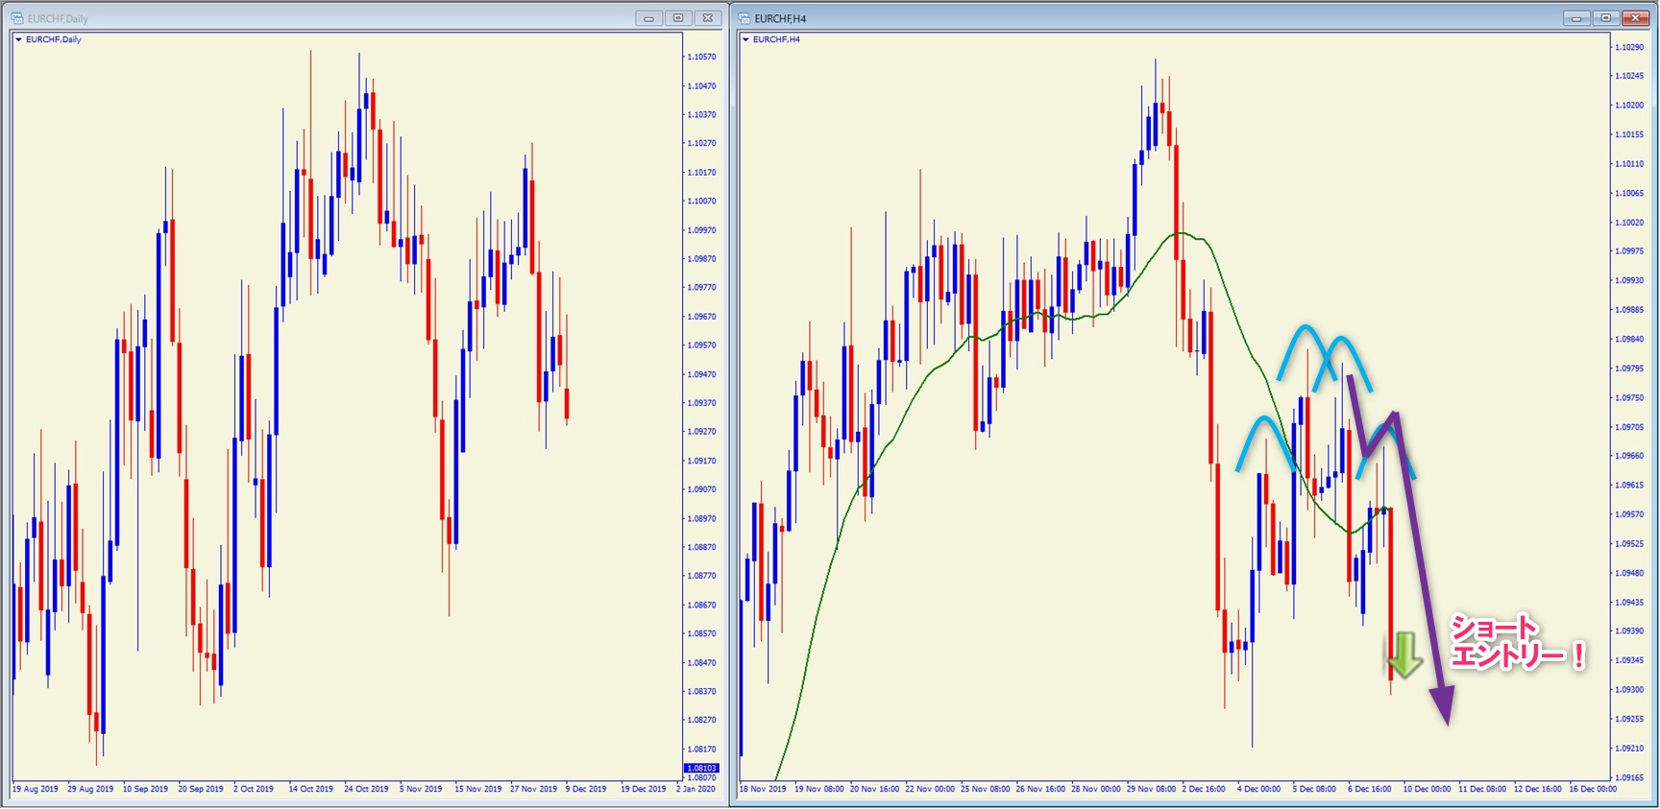Click the 6 Dec 16:00 time label
Image resolution: width=1660 pixels, height=809 pixels.
pos(1369,790)
